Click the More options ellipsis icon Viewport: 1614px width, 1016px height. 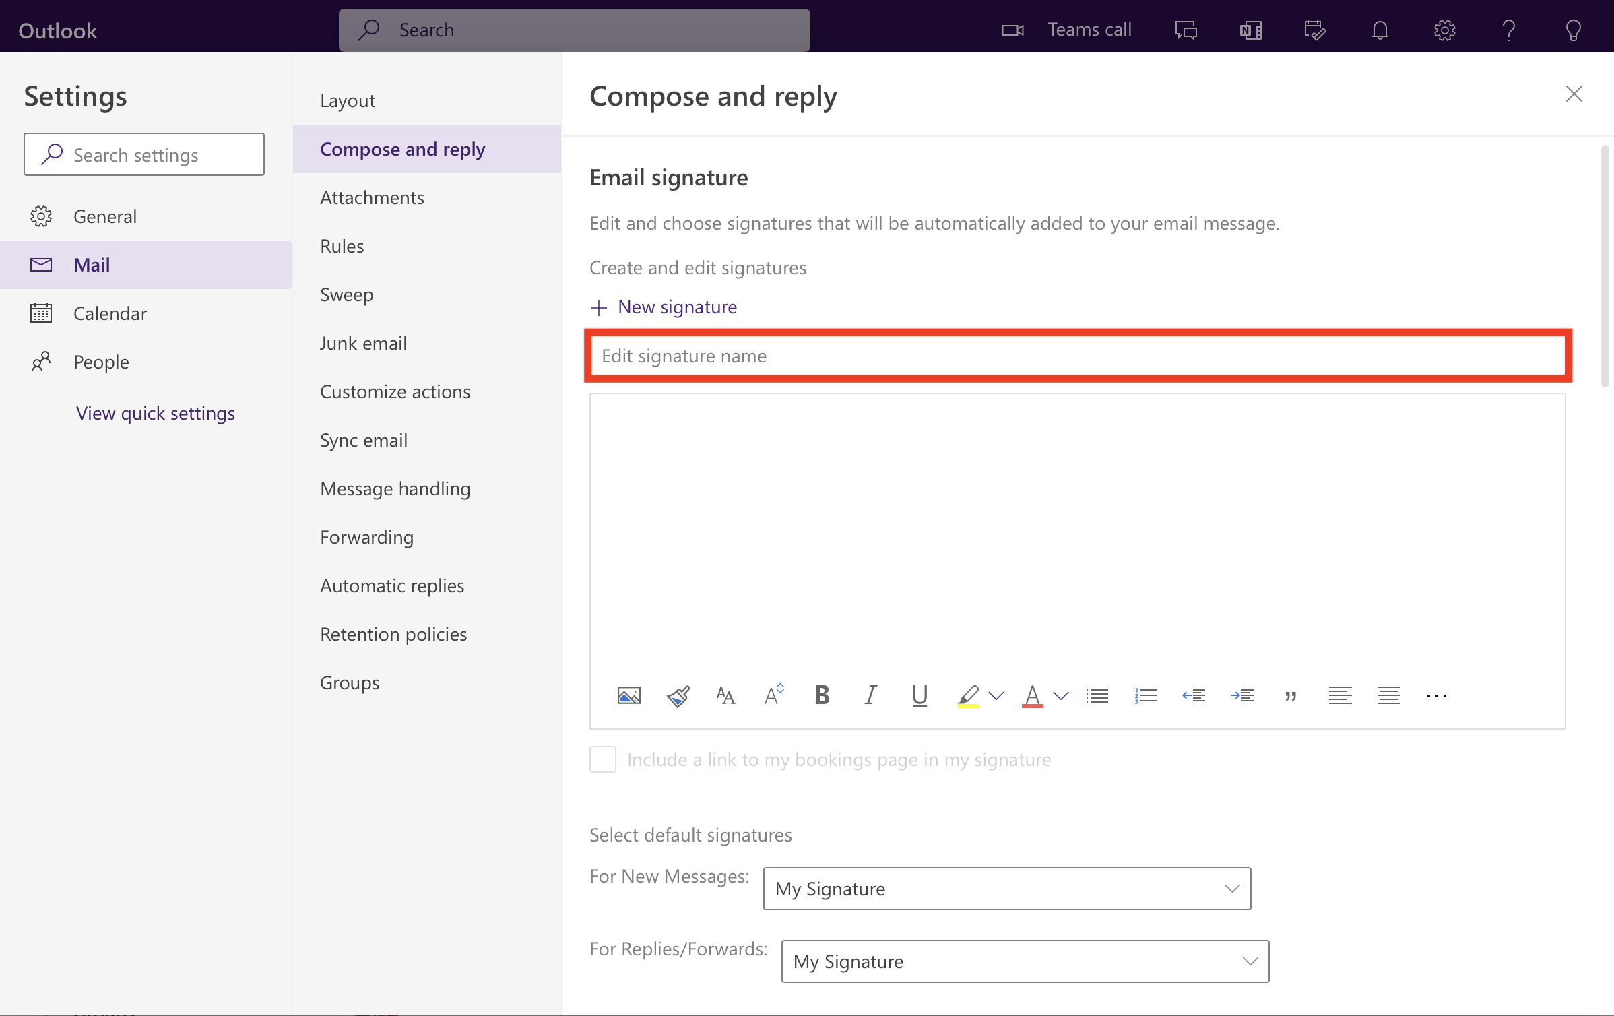1436,697
